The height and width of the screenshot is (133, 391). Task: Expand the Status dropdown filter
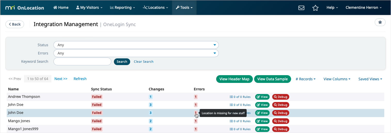coord(136,45)
